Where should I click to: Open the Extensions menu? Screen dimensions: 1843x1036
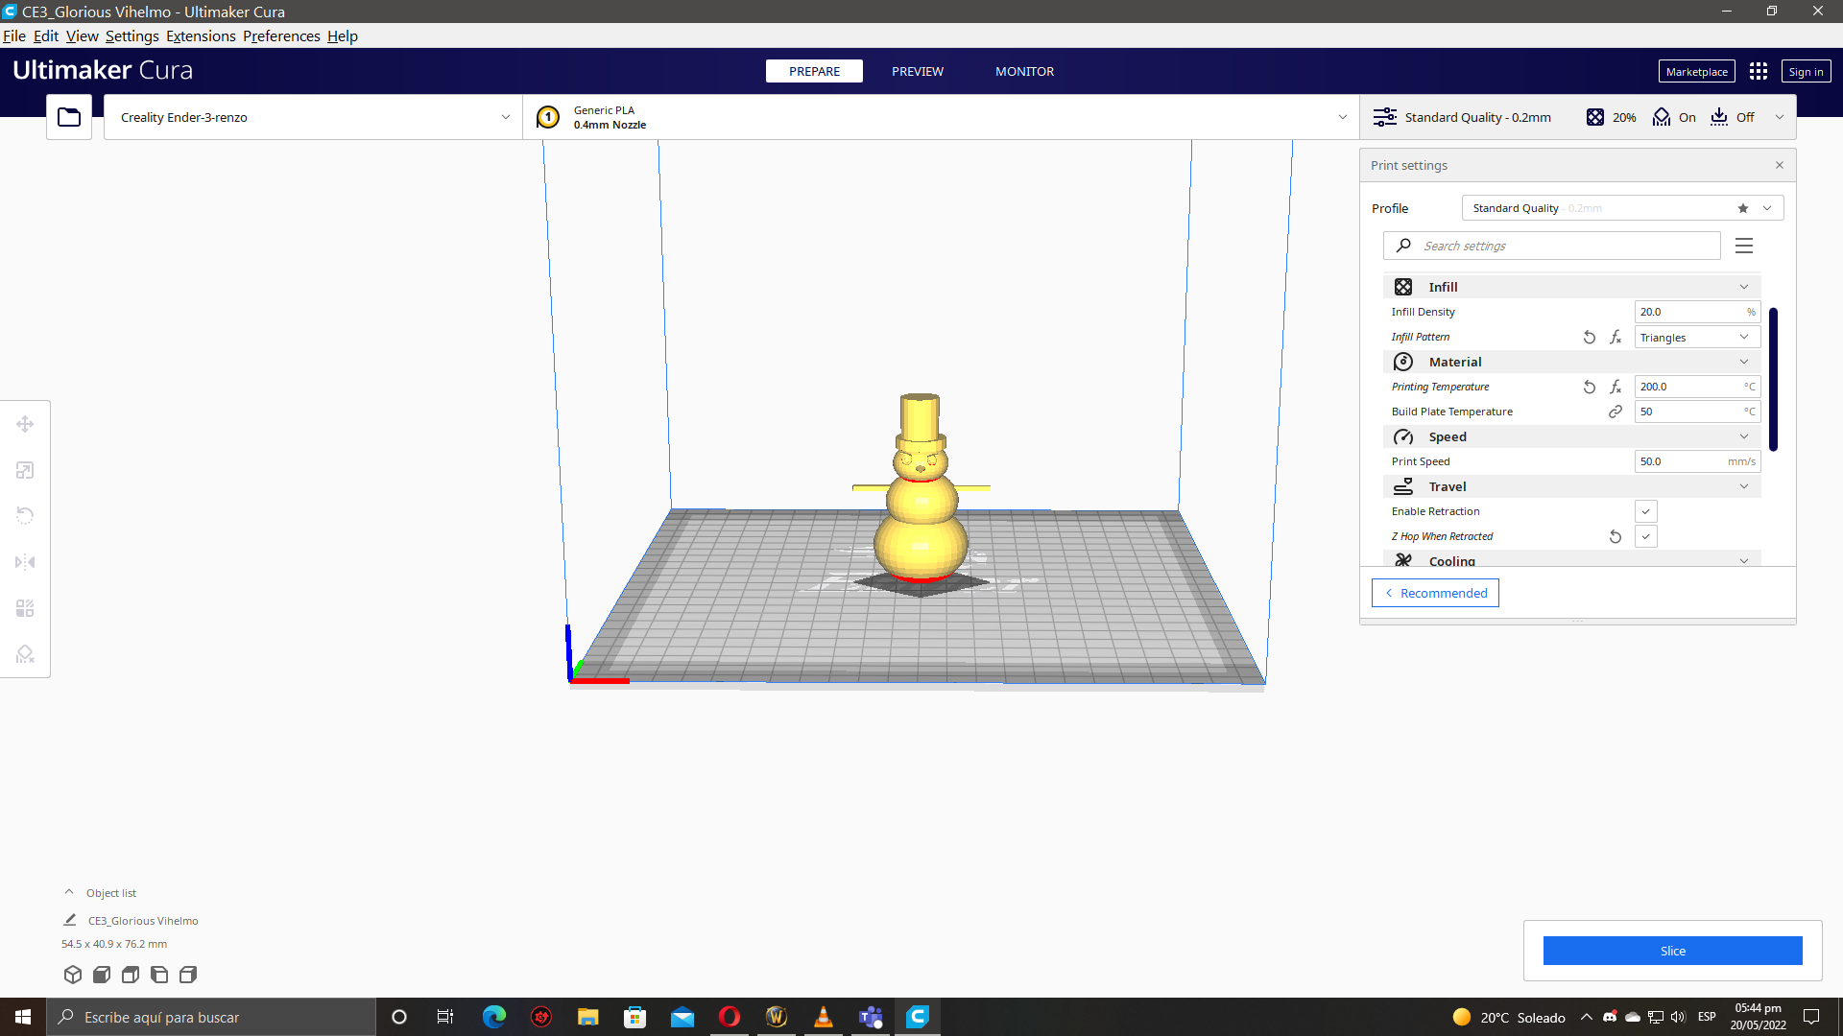click(201, 36)
